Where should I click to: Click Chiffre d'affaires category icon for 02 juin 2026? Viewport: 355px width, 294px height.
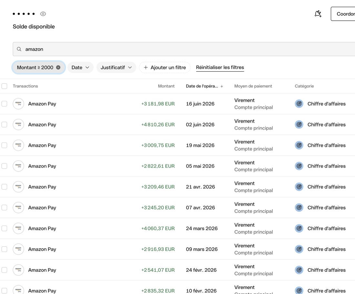299,125
